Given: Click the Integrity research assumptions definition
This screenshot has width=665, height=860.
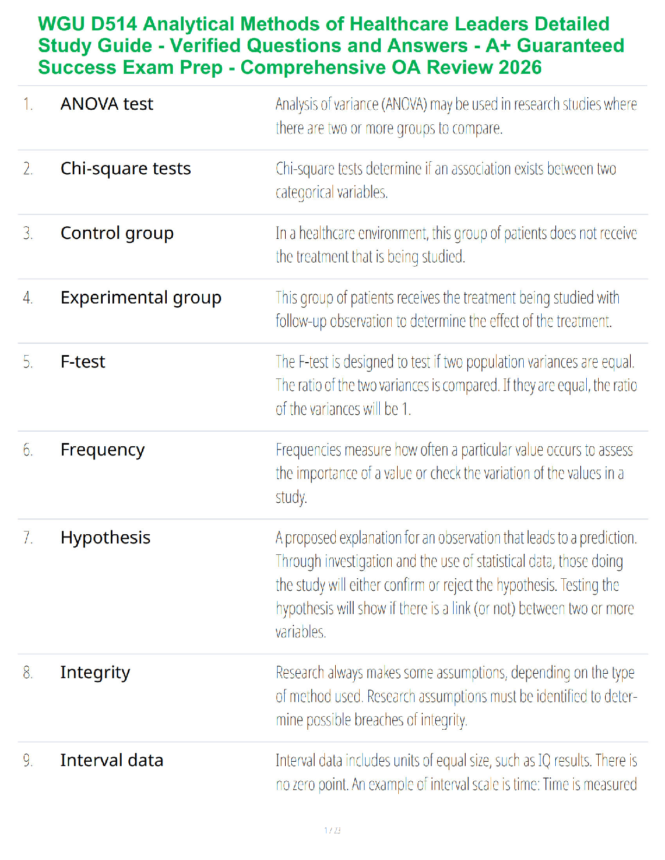Looking at the screenshot, I should point(456,696).
